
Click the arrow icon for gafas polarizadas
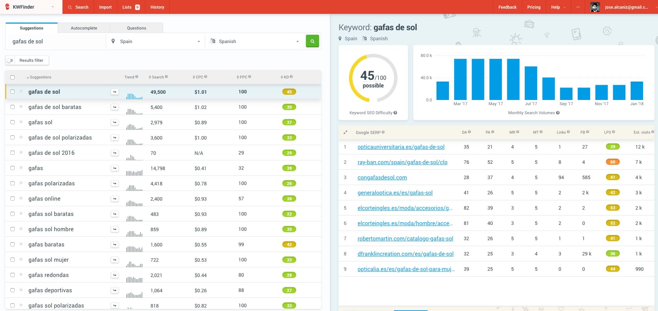pyautogui.click(x=115, y=183)
